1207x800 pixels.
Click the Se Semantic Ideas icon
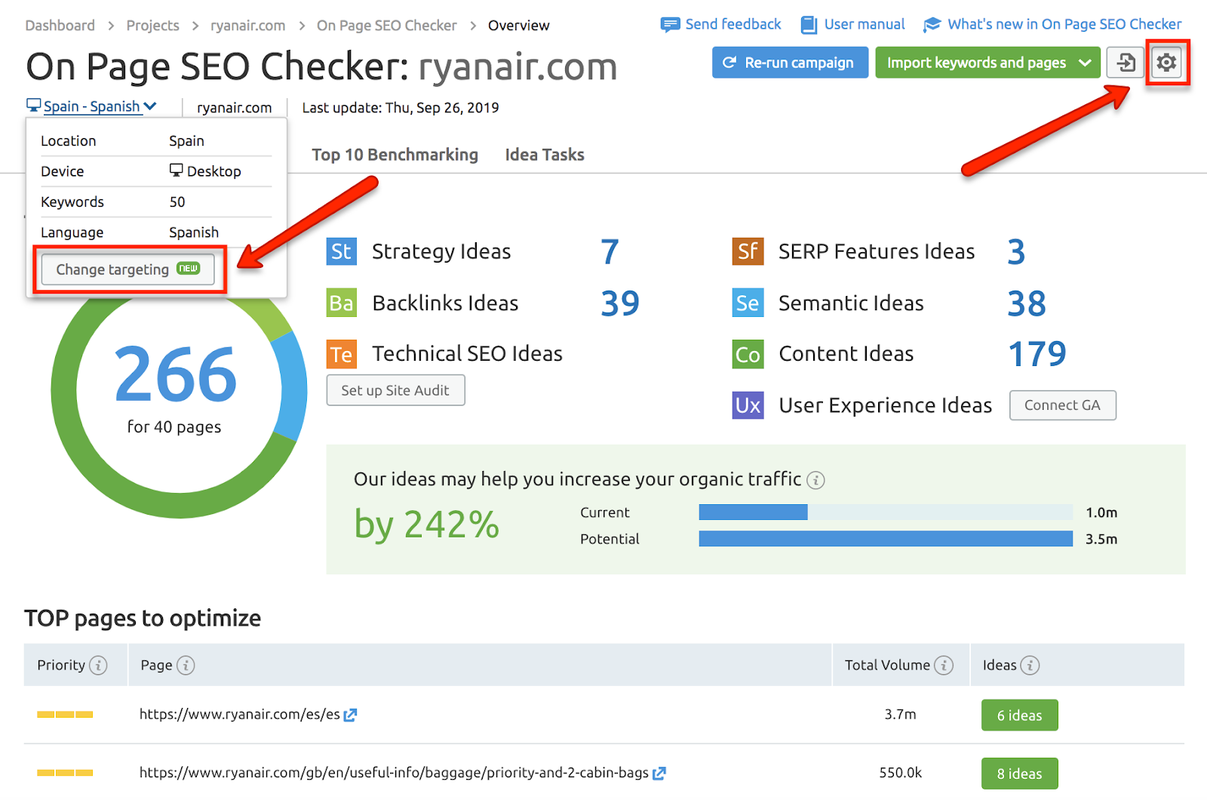(x=748, y=303)
